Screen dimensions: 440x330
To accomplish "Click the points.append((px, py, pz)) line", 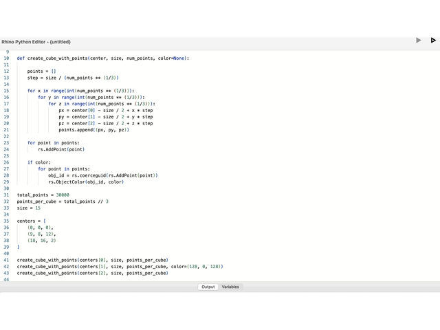I will pyautogui.click(x=93, y=130).
